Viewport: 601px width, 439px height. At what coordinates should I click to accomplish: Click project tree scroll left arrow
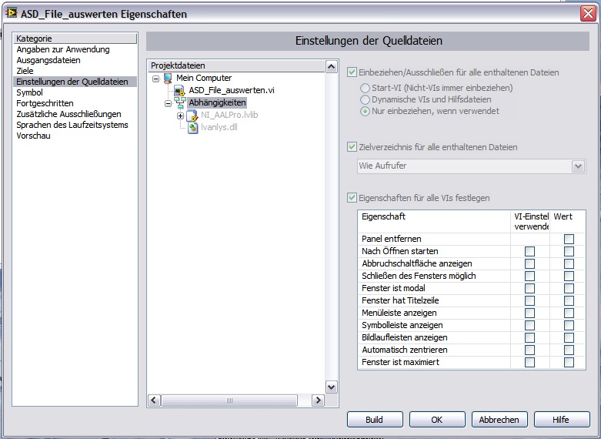pos(154,400)
